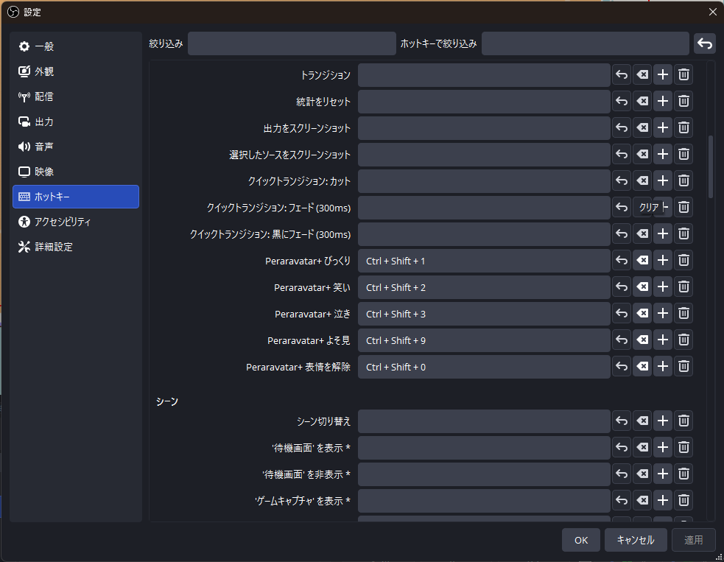Confirm settings with OK button
Image resolution: width=724 pixels, height=562 pixels.
point(581,540)
